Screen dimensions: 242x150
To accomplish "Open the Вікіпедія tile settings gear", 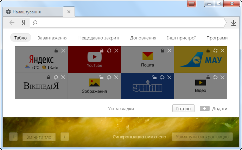I will pyautogui.click(x=56, y=77).
